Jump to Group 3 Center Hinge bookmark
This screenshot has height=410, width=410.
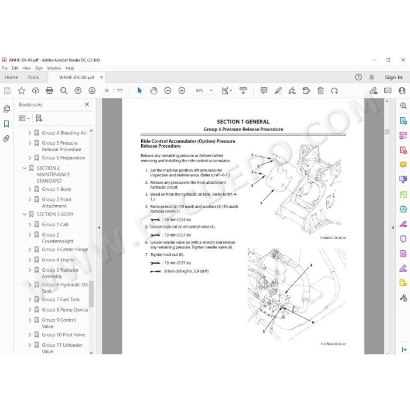coord(65,250)
